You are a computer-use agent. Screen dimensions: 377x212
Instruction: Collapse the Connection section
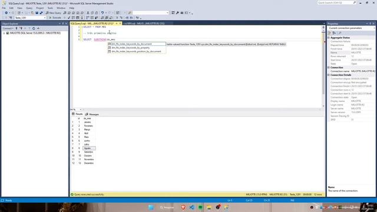tap(329, 68)
